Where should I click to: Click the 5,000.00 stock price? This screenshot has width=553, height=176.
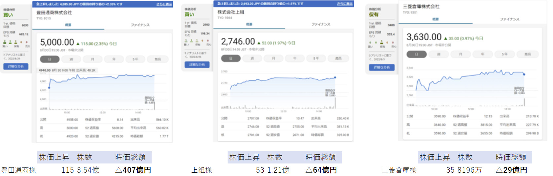tap(57, 42)
